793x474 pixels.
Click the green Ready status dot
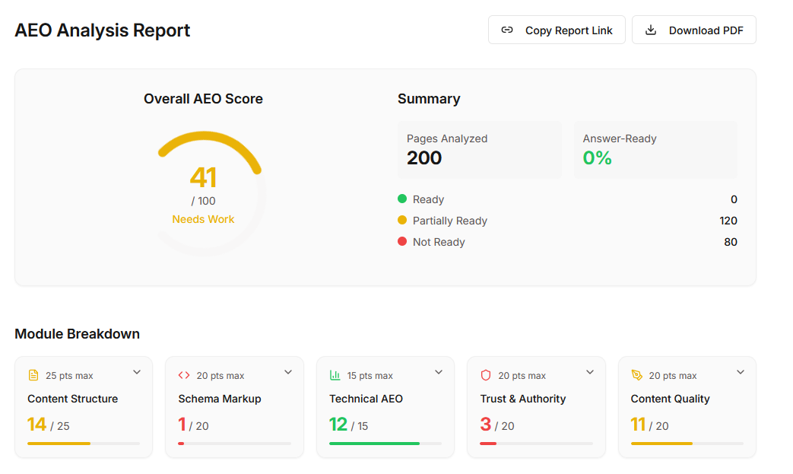[x=402, y=199]
